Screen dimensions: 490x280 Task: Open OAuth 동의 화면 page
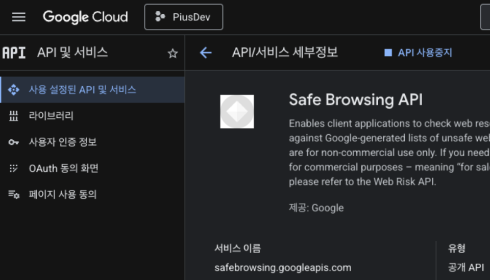92,168
